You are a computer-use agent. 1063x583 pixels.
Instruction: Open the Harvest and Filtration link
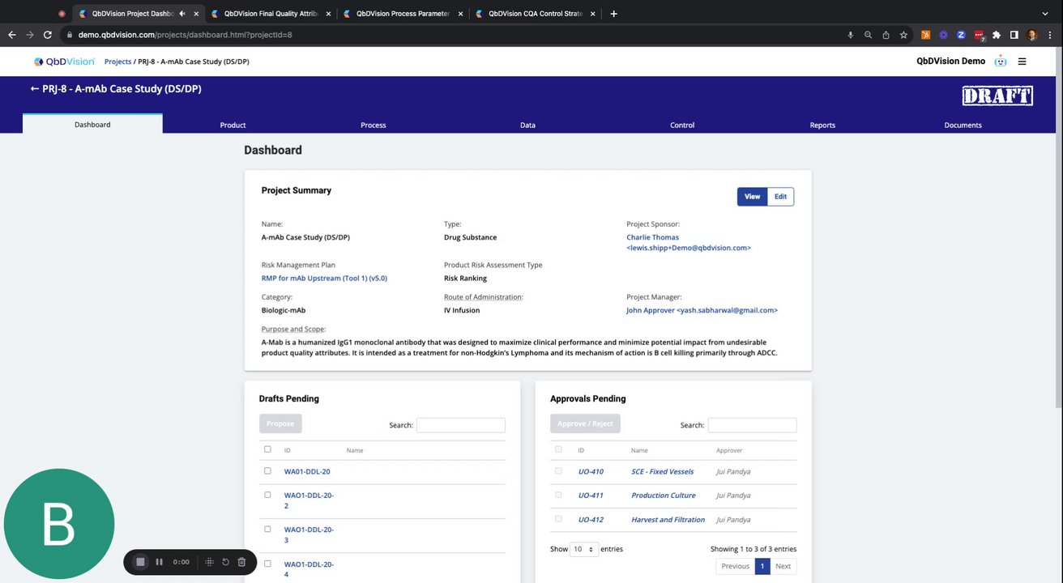[668, 519]
